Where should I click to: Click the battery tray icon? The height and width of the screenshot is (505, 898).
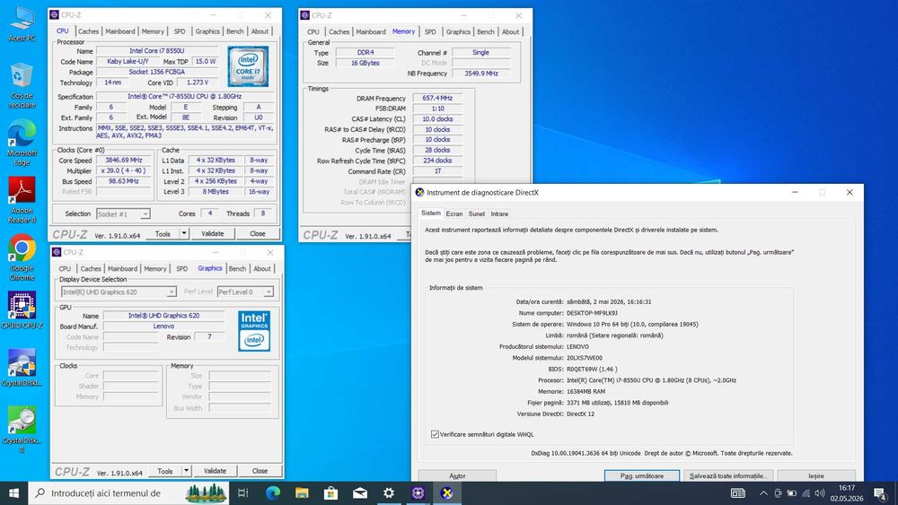click(792, 493)
